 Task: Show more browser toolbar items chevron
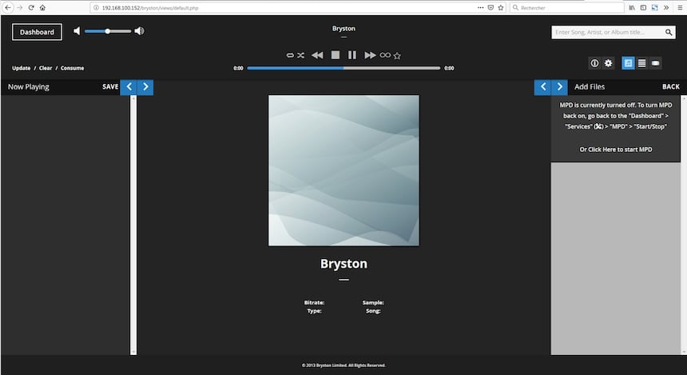666,7
